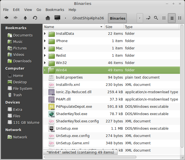Viewport: 185px width, 160px height.
Task: Select UnSetup.exe.config file name
Action: point(73,136)
